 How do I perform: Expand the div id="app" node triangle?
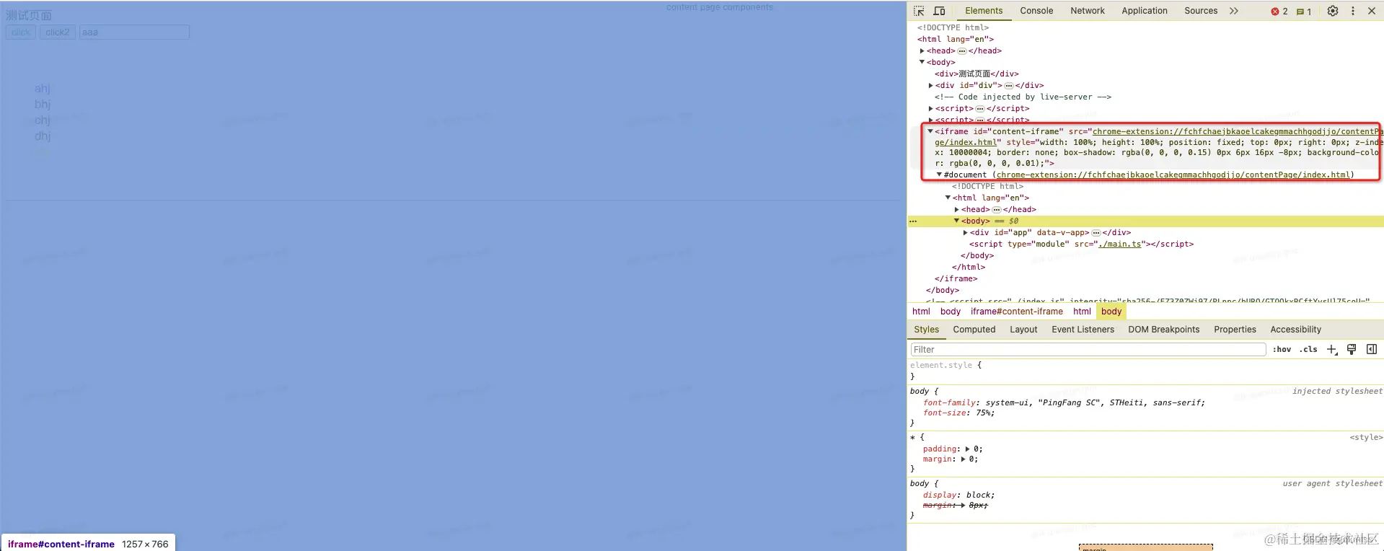[965, 233]
